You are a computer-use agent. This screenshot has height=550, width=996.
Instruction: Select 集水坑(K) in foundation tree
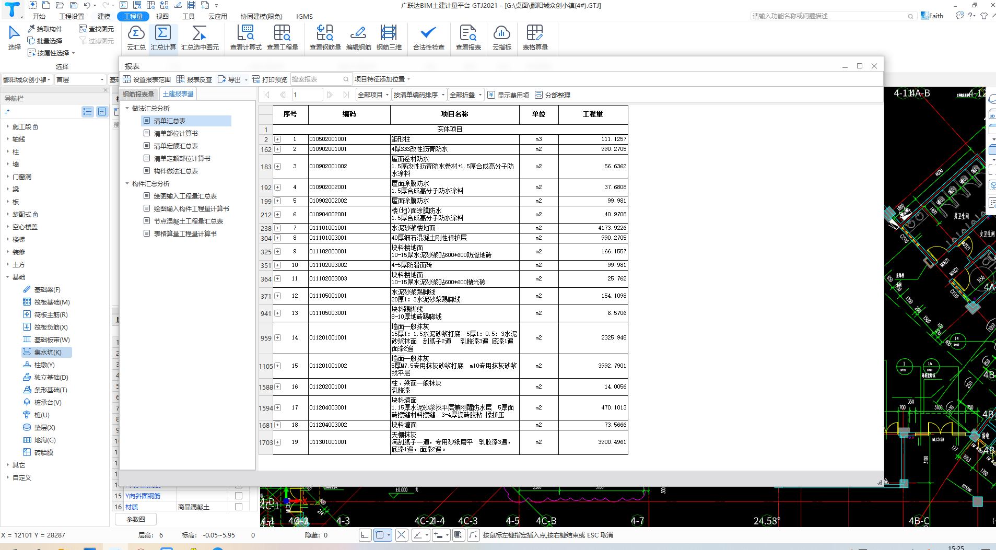(47, 352)
